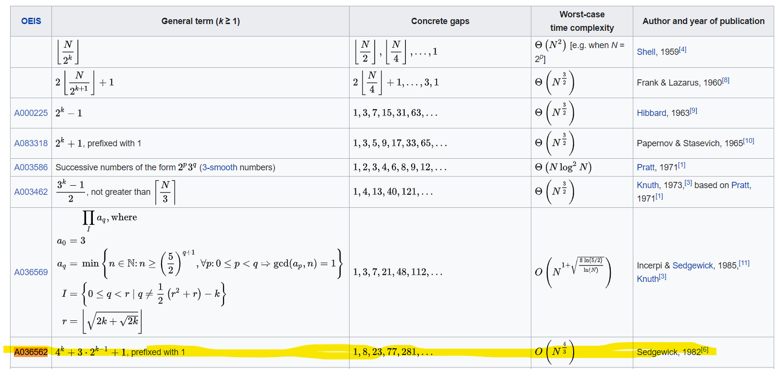This screenshot has width=779, height=369.
Task: Open the Knuth link in Knuth, 1973 row
Action: (x=648, y=185)
